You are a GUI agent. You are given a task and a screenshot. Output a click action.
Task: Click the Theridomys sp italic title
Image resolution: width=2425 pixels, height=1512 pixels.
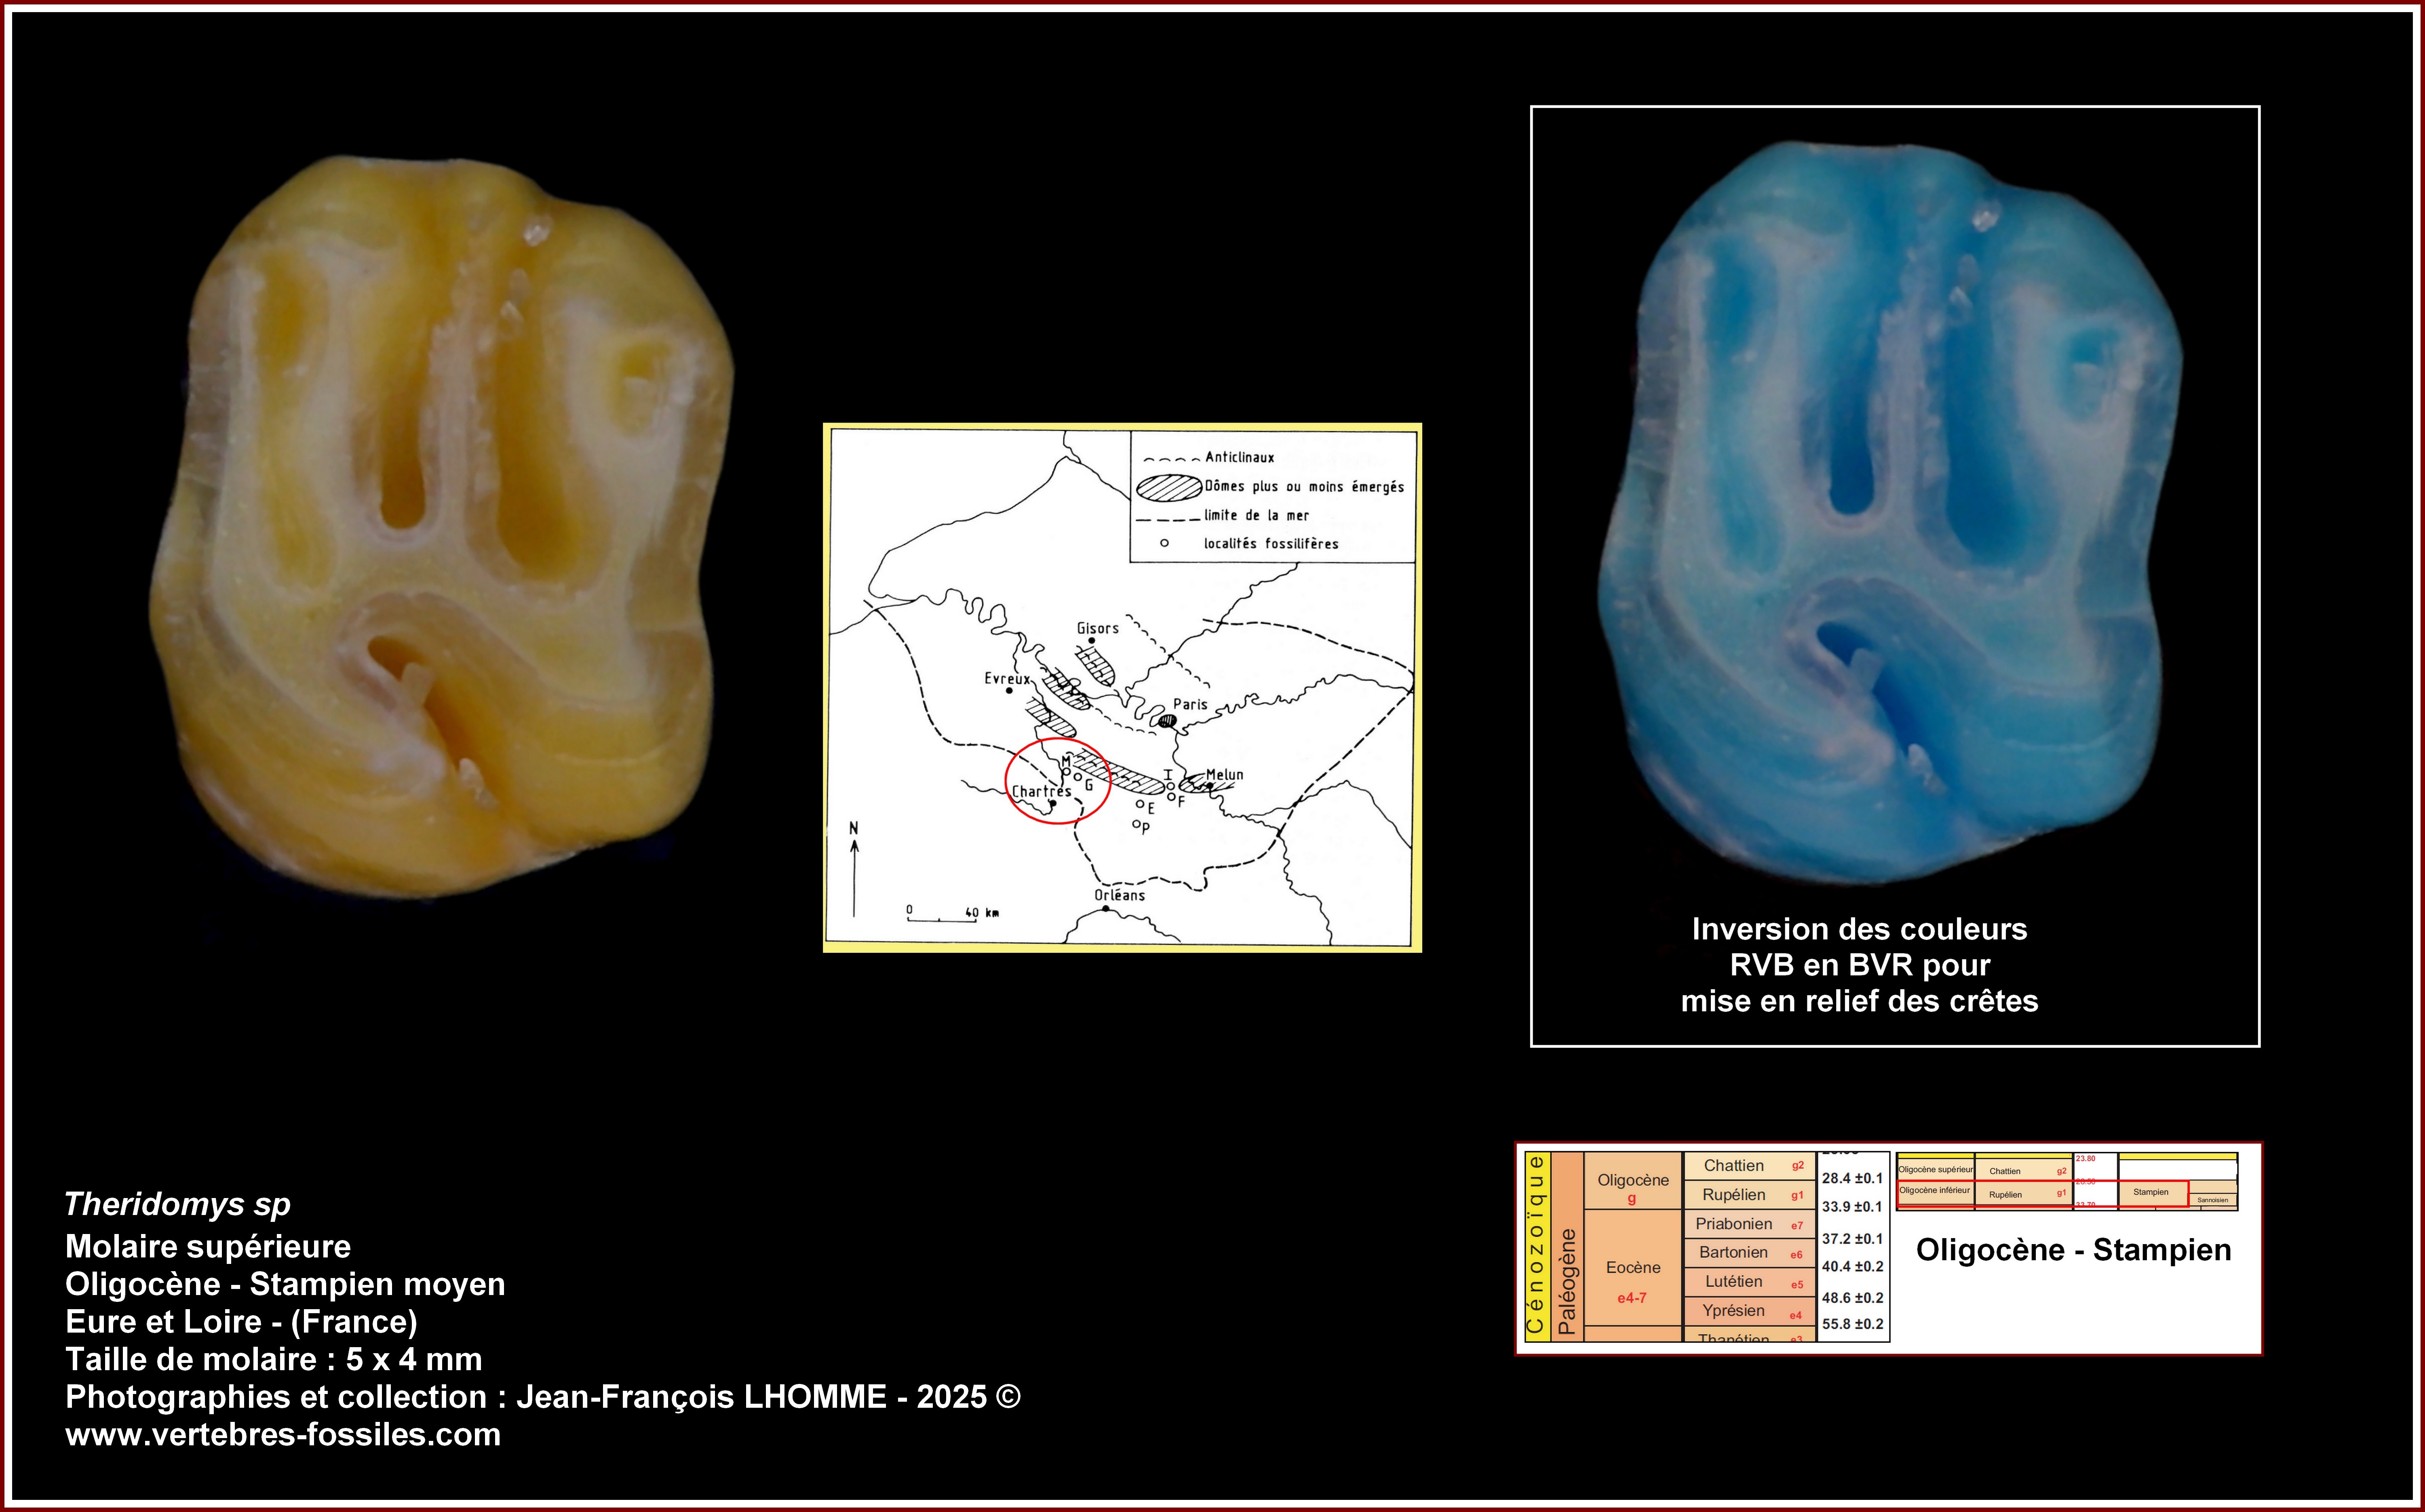177,1204
